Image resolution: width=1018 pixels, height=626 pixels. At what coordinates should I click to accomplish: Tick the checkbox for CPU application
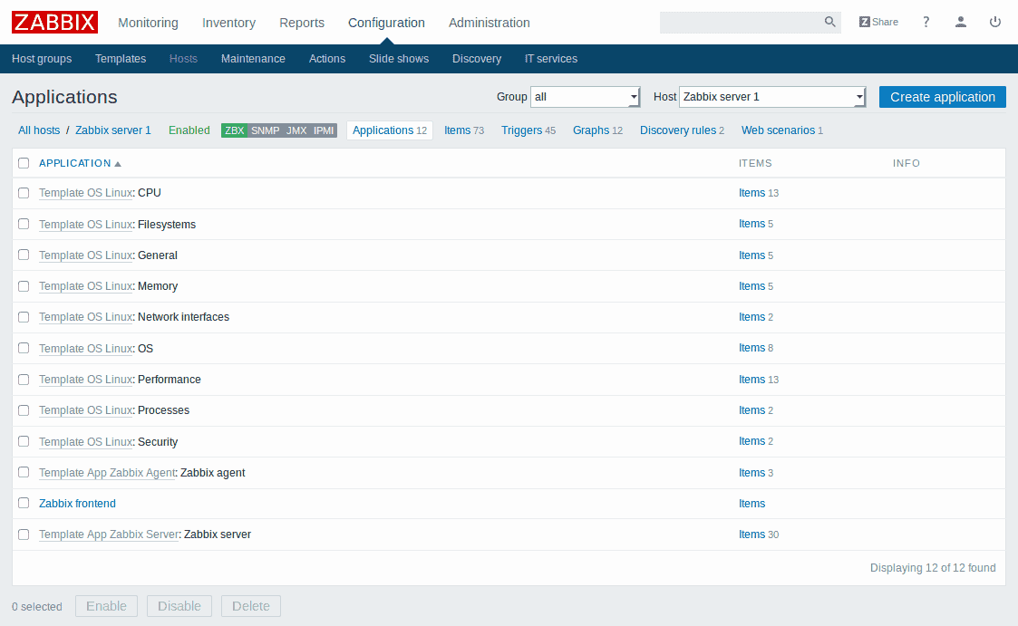coord(24,193)
